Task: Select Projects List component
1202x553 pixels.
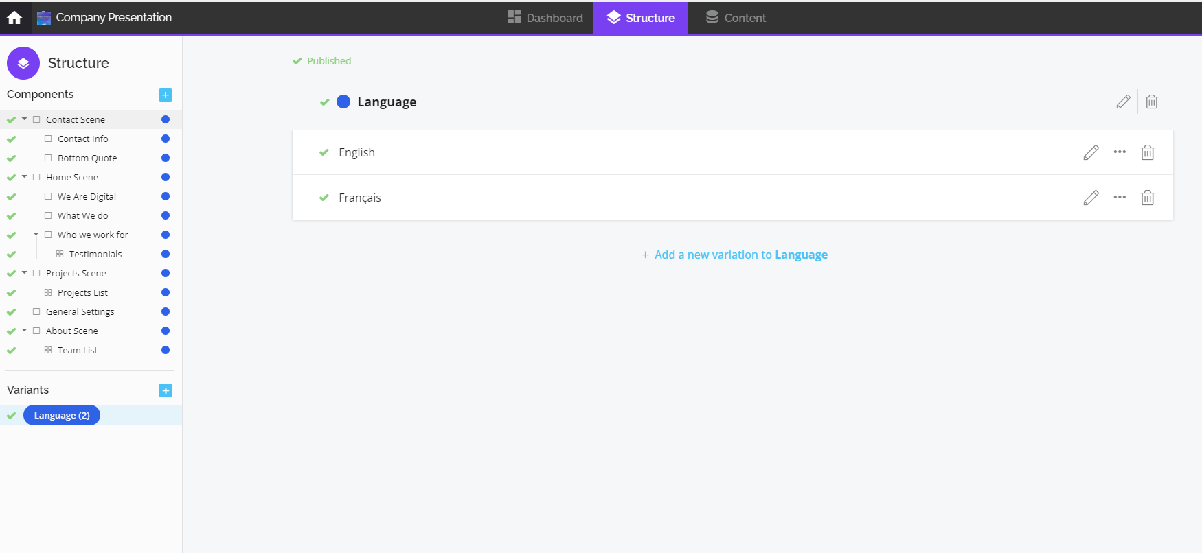Action: coord(82,292)
